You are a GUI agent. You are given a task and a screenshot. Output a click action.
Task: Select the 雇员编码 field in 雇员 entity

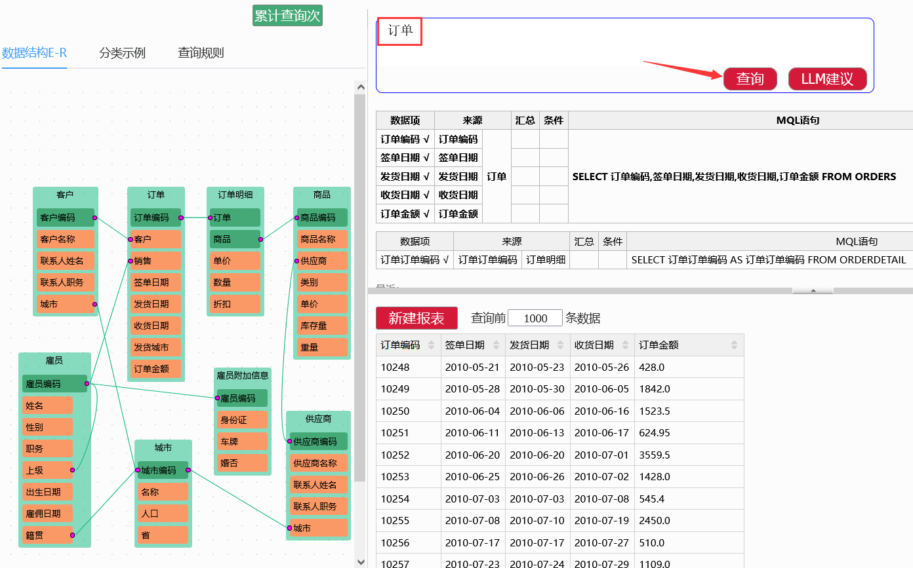pyautogui.click(x=54, y=384)
